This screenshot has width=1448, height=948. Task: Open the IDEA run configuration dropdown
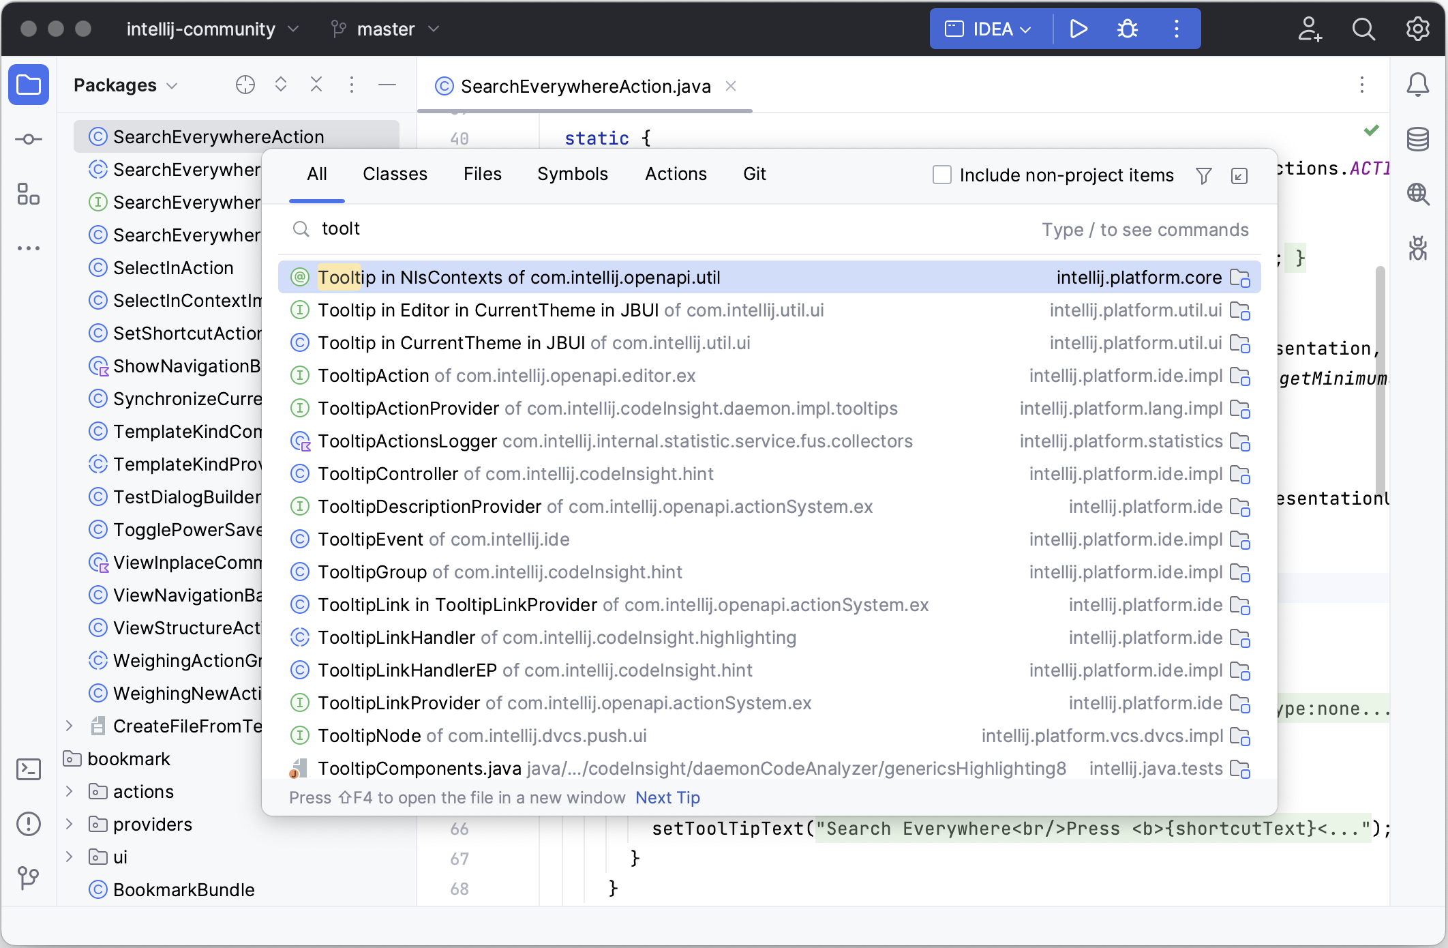tap(989, 29)
